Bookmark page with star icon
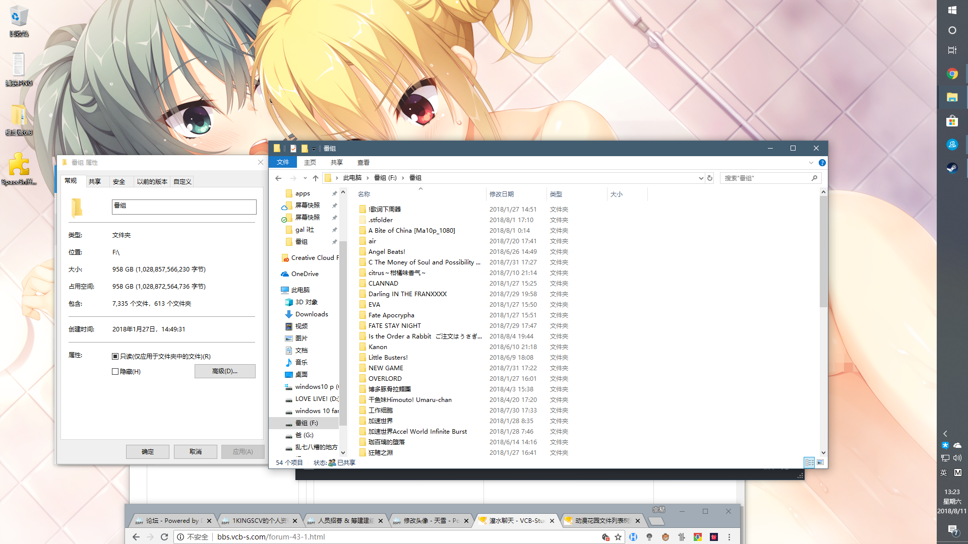 point(618,537)
